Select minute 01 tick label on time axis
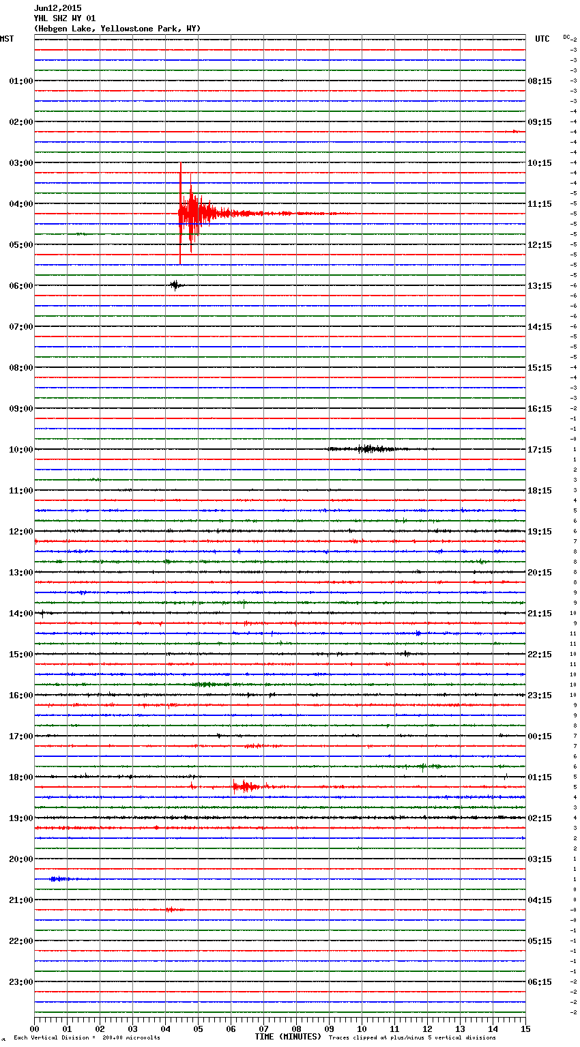Image resolution: width=580 pixels, height=1047 pixels. pos(67,1029)
